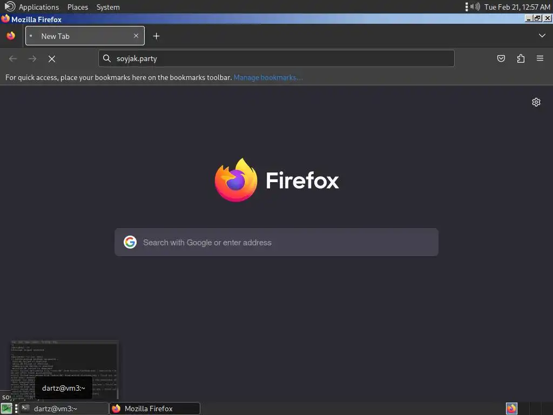Screen dimensions: 553x415
Task: Open the Extensions puzzle icon
Action: 521,58
